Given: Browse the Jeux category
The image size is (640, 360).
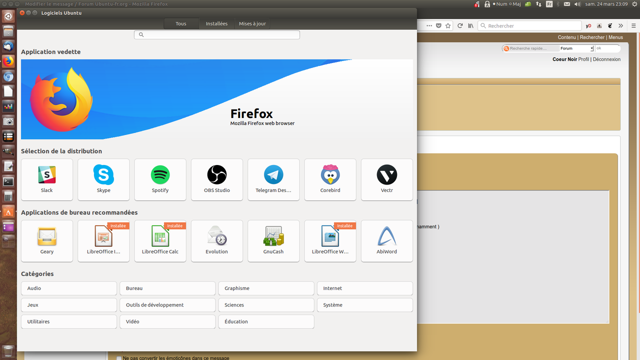Looking at the screenshot, I should (x=69, y=305).
